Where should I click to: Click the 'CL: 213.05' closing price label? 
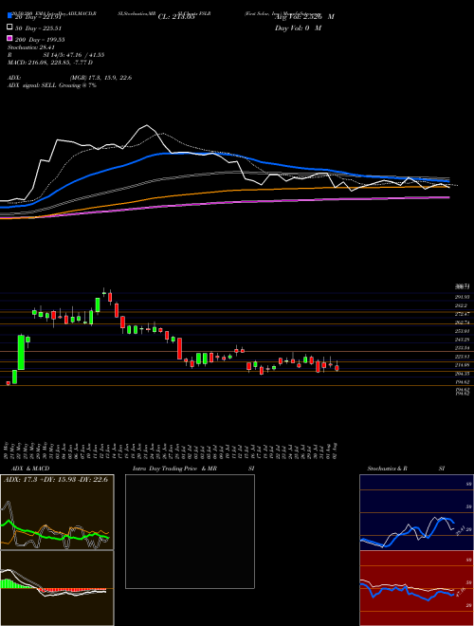tap(176, 17)
